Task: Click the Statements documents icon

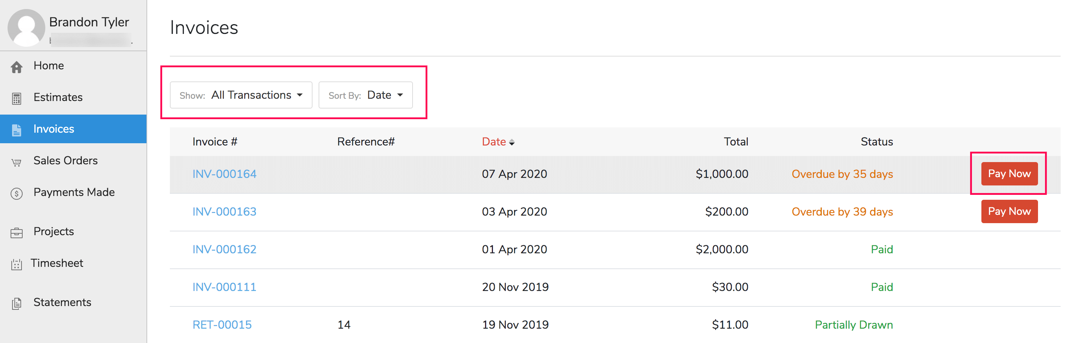Action: tap(17, 303)
